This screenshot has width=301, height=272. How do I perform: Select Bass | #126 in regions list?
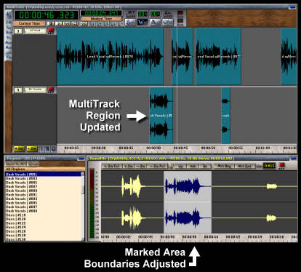point(43,231)
